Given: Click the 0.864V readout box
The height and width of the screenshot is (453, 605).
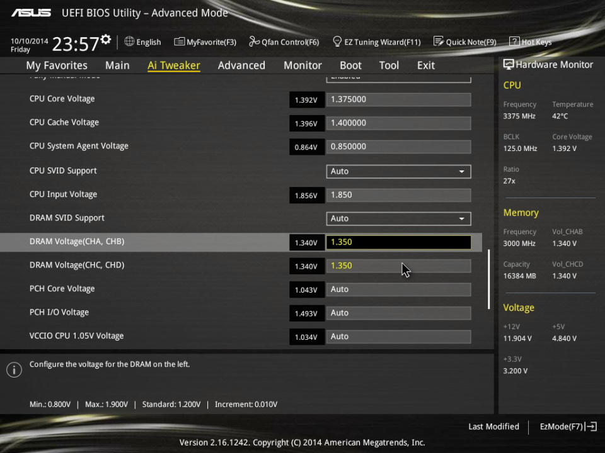Looking at the screenshot, I should 307,147.
